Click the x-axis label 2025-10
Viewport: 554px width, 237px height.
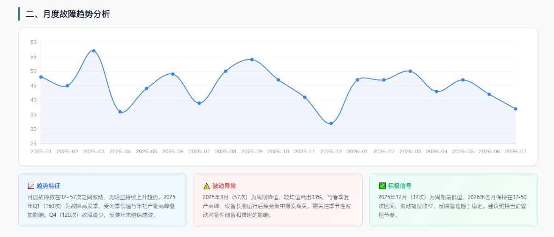(278, 151)
